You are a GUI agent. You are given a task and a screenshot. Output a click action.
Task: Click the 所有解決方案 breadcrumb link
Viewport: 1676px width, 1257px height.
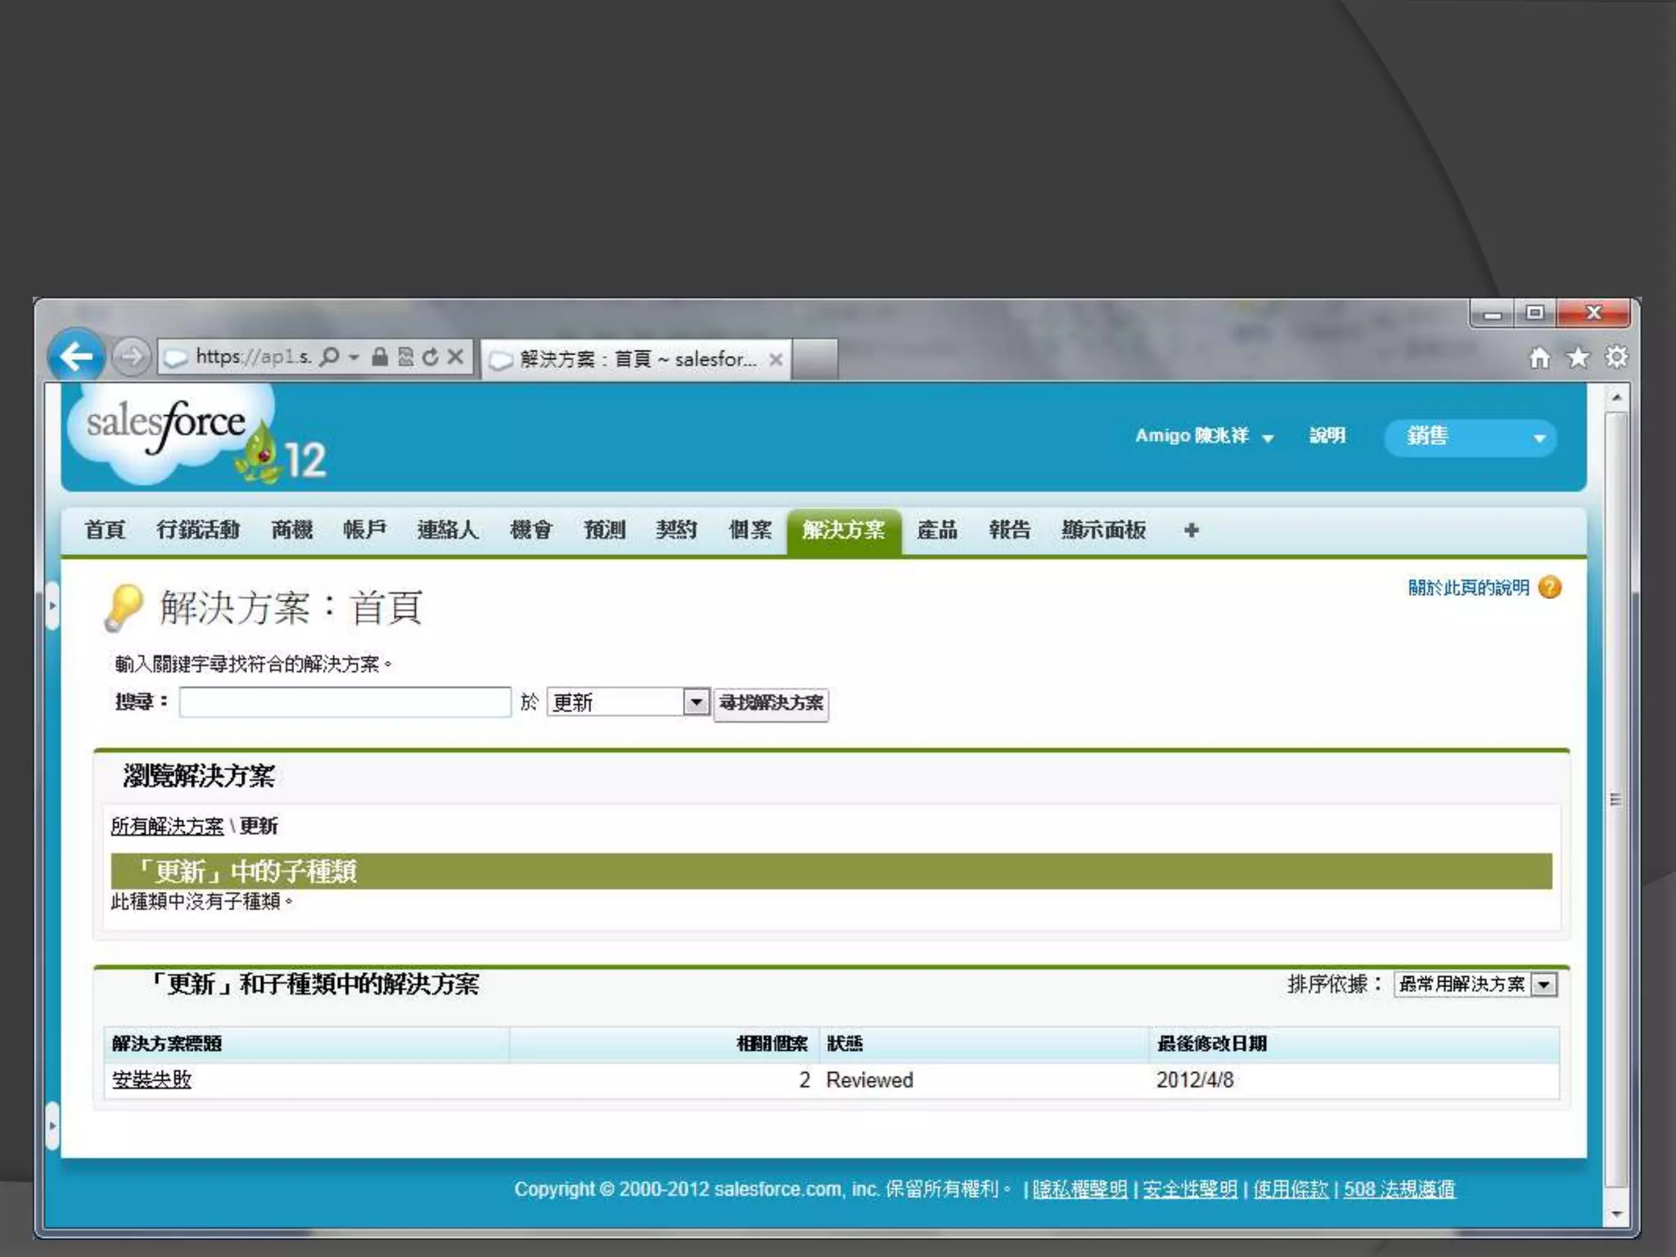pos(167,827)
